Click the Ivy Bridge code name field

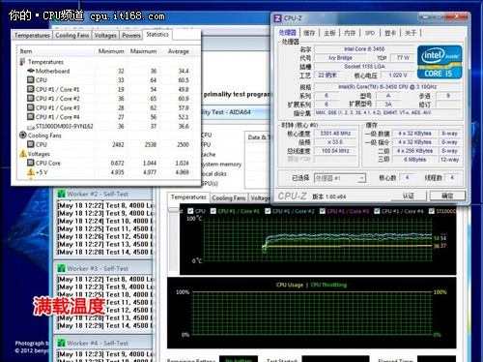[x=340, y=58]
